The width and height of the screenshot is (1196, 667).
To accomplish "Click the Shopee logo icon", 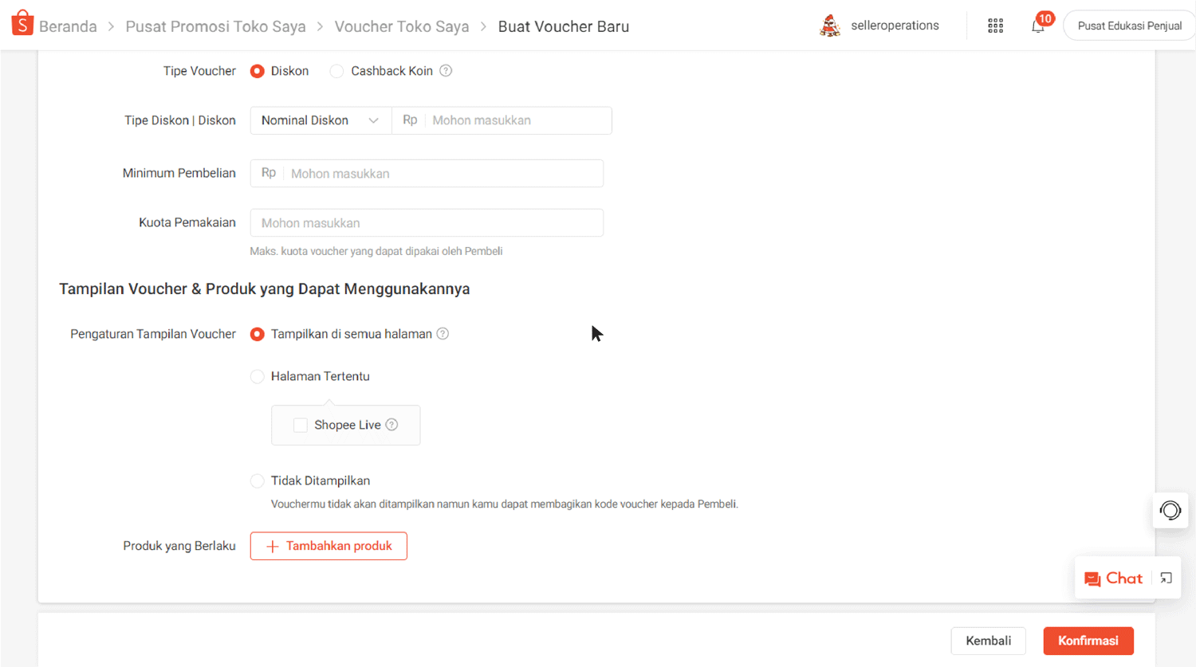I will click(x=22, y=24).
